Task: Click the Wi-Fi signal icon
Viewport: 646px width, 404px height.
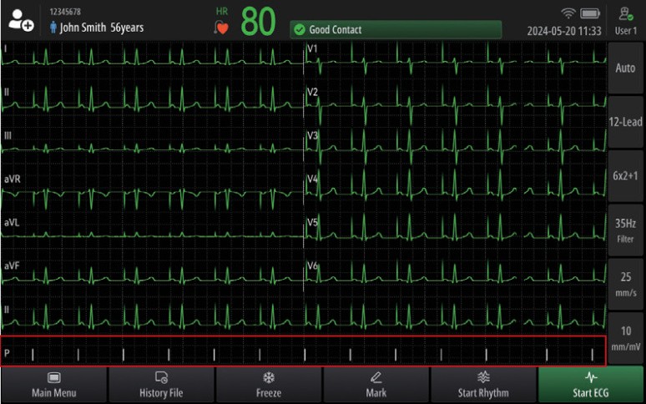Action: (568, 13)
